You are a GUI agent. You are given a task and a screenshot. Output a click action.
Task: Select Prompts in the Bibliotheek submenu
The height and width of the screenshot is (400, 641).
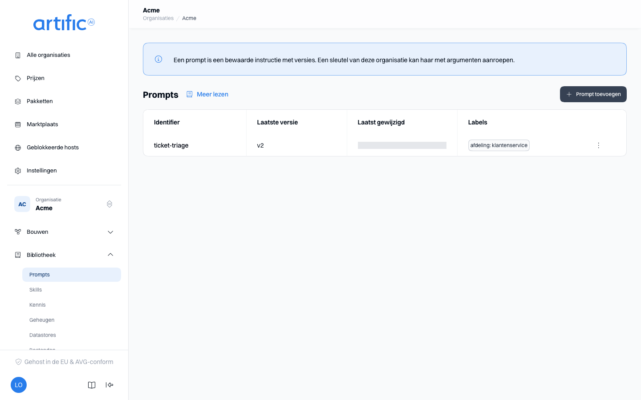72,275
